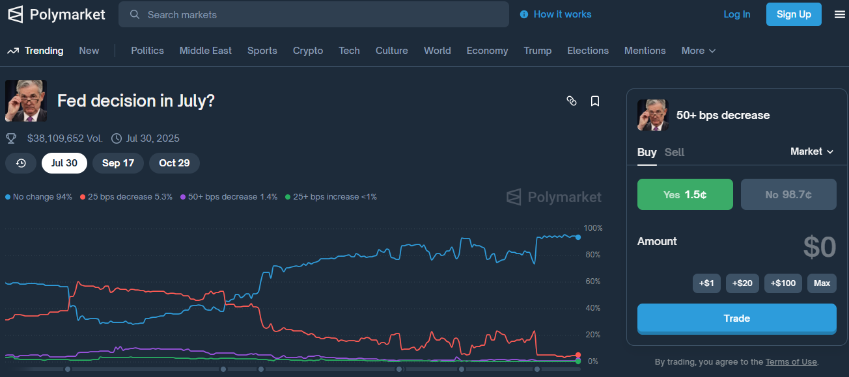849x377 pixels.
Task: Bookmark the Fed decision market
Action: coord(595,101)
